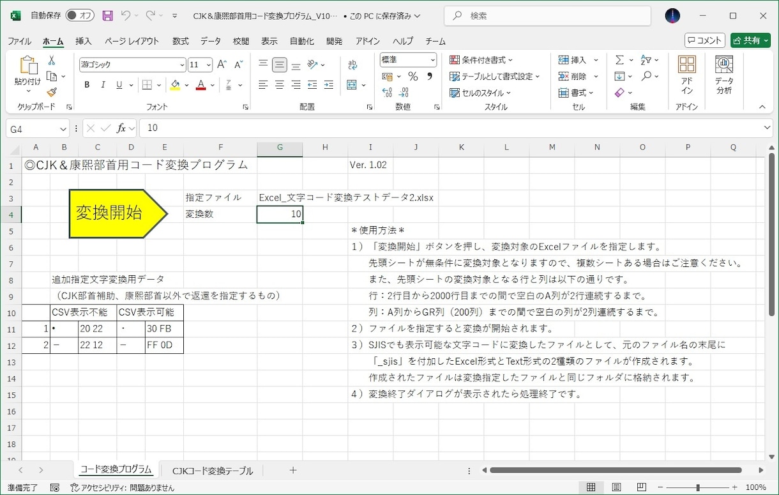Toggle the AutoSave switch
This screenshot has width=779, height=495.
coord(80,15)
